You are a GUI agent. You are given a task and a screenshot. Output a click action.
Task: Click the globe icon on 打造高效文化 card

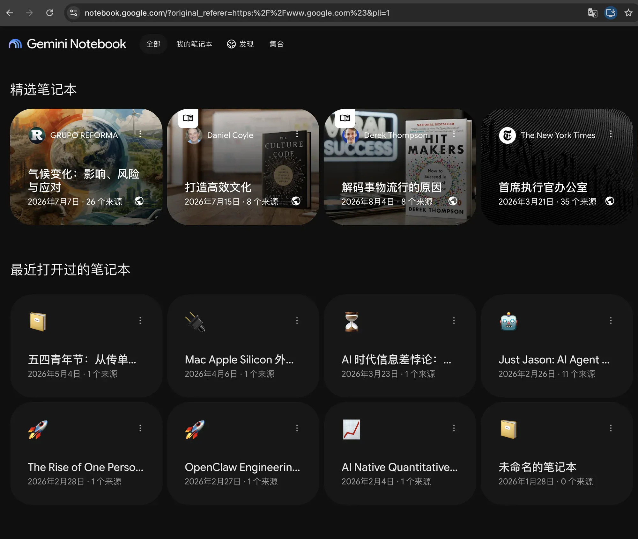[296, 201]
